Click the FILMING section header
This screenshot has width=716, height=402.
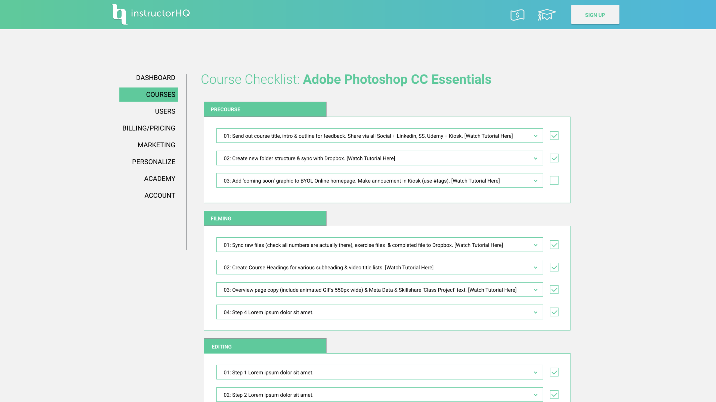(x=265, y=219)
